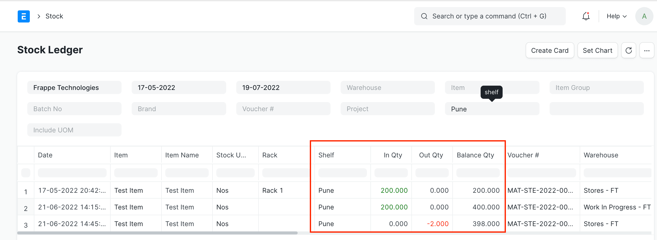Viewport: 657px width, 240px height.
Task: Click the Item Name column header
Action: click(187, 155)
